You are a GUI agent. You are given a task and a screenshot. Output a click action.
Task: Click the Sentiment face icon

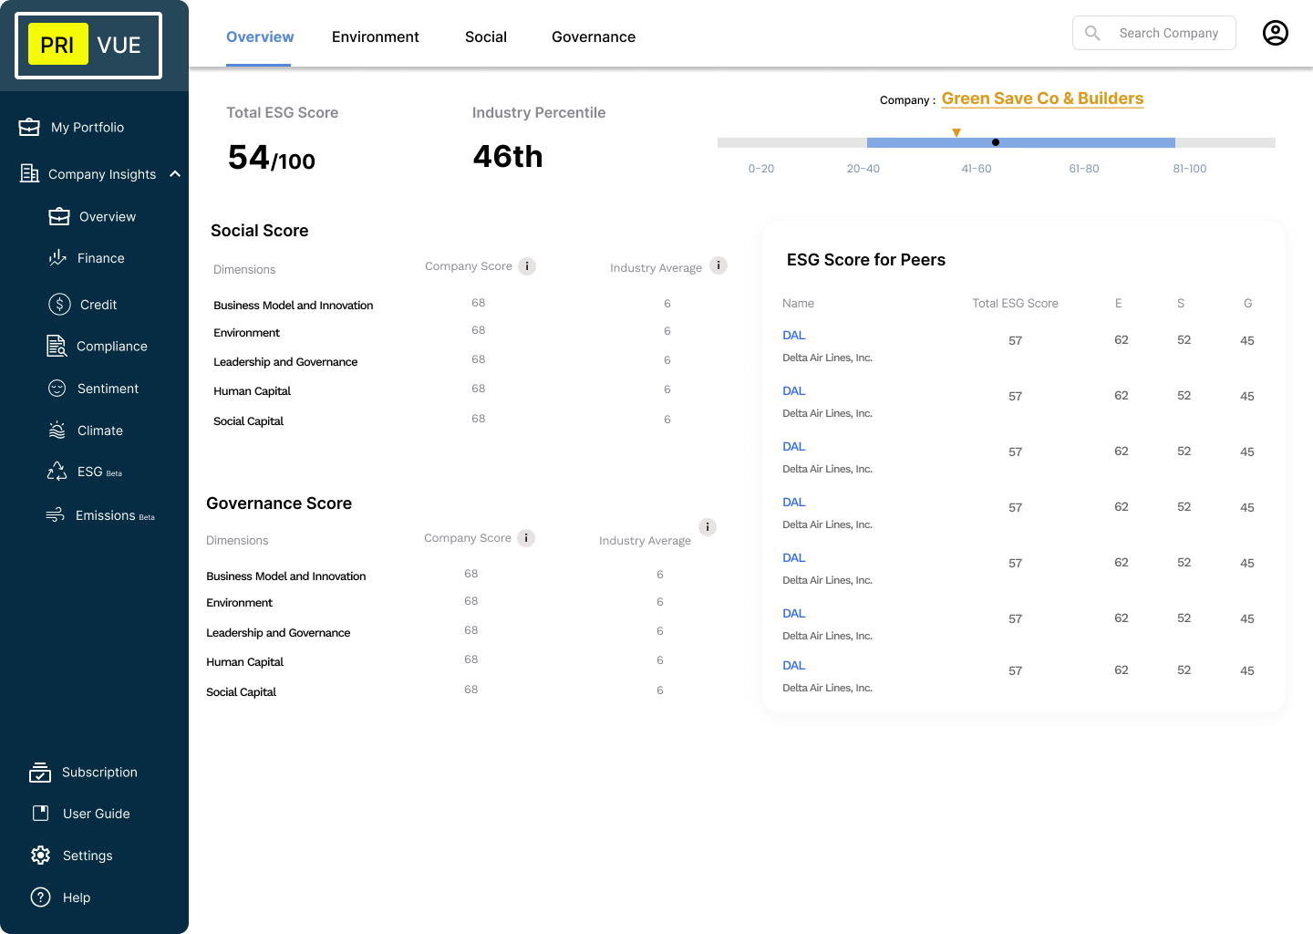point(57,388)
